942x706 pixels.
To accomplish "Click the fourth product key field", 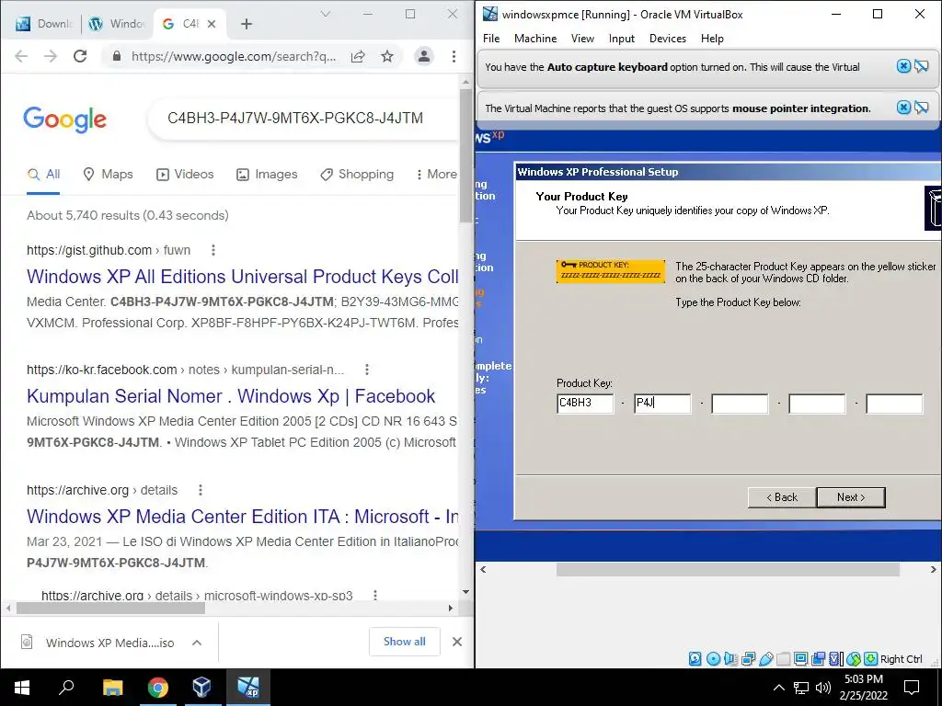I will tap(817, 404).
